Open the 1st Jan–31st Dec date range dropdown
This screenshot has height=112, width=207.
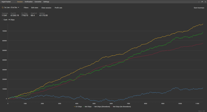pos(11,7)
